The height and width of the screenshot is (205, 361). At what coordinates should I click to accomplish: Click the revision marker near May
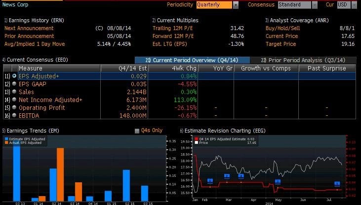[278, 181]
